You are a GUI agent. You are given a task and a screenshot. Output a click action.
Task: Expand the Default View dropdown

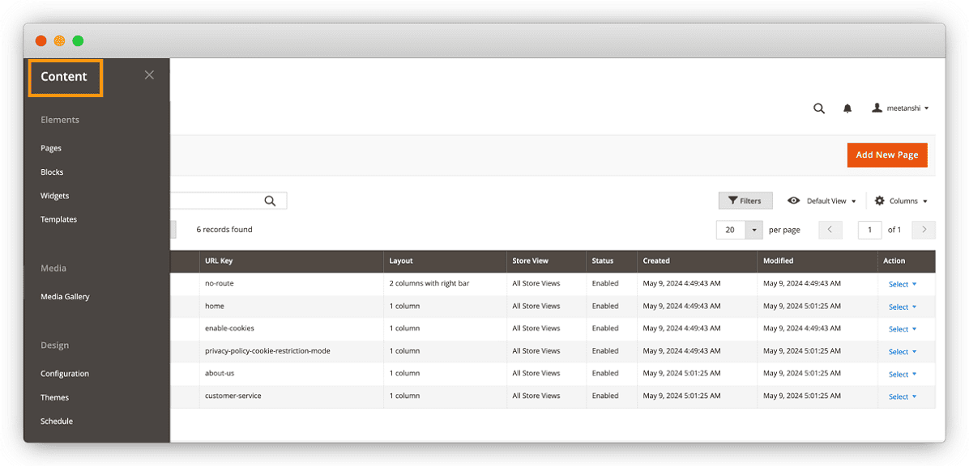[x=822, y=201]
